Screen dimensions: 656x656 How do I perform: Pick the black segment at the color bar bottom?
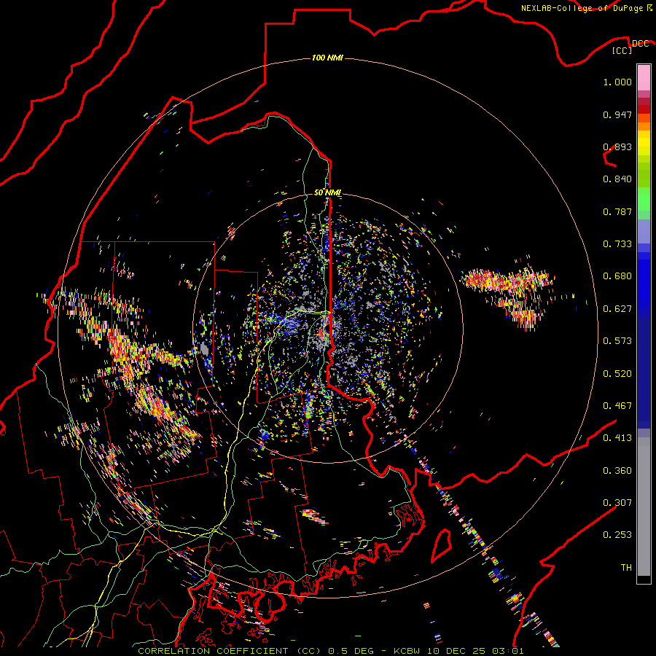tap(644, 579)
